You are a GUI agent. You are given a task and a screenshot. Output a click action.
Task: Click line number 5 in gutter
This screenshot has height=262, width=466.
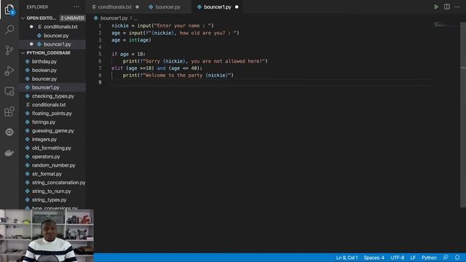pyautogui.click(x=100, y=54)
